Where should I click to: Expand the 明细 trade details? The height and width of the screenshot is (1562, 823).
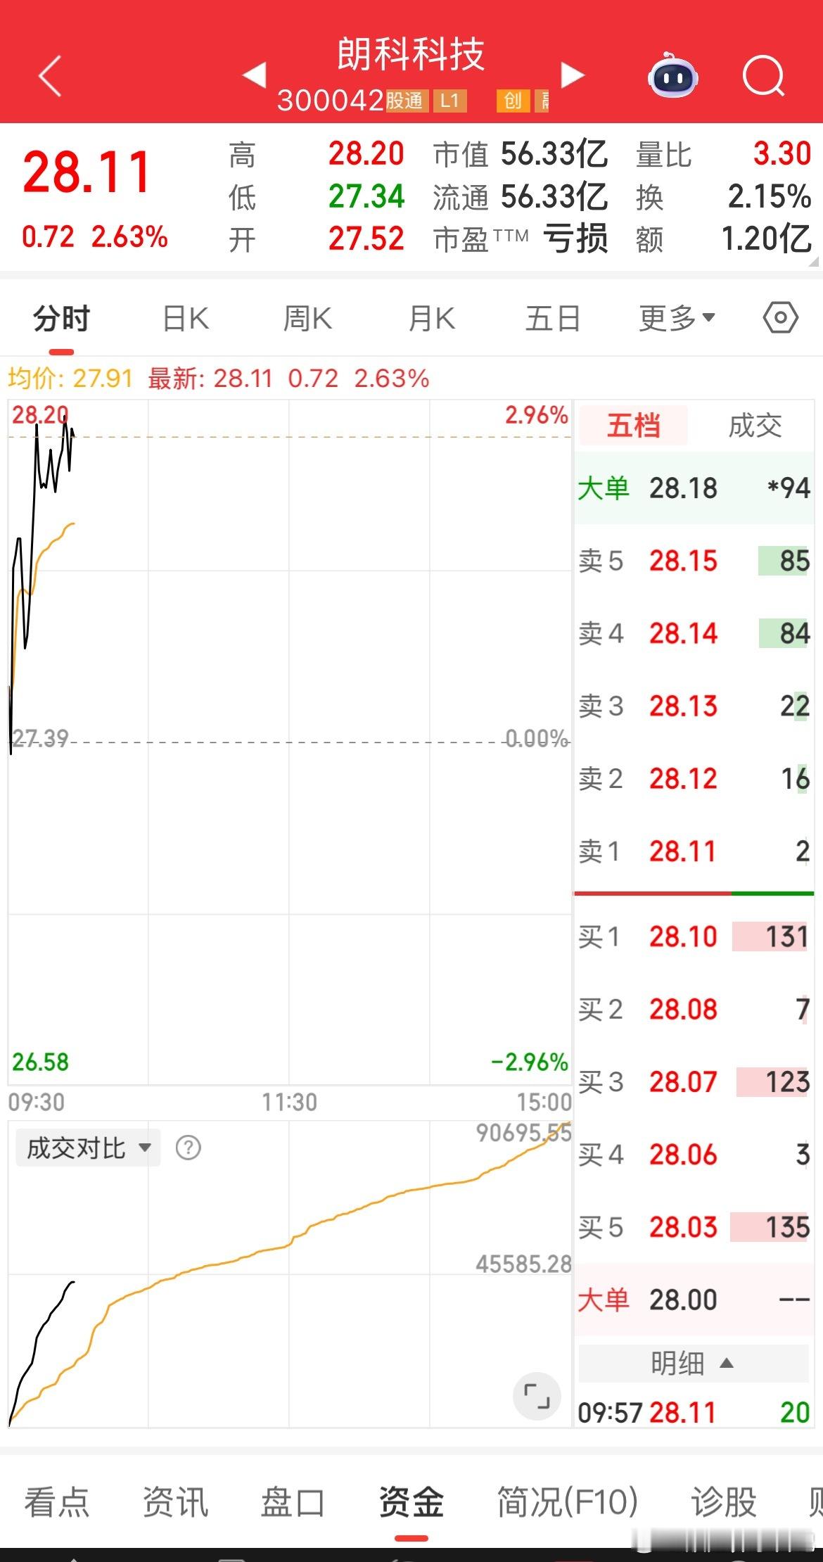tap(694, 1363)
